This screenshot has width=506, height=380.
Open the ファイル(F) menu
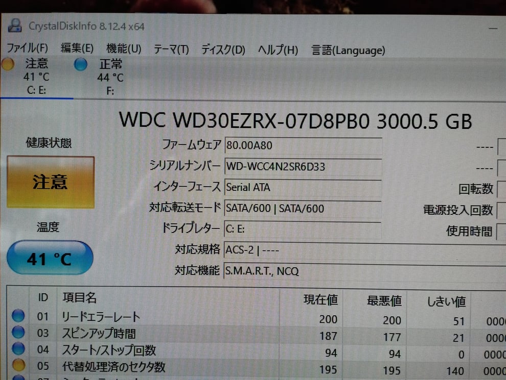coord(28,48)
